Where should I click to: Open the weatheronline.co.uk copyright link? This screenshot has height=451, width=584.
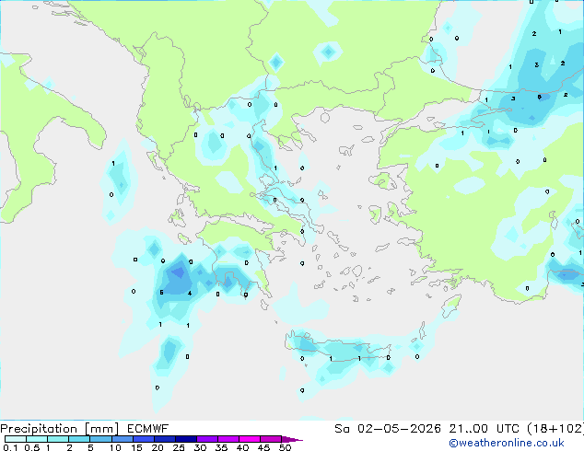pos(507,443)
